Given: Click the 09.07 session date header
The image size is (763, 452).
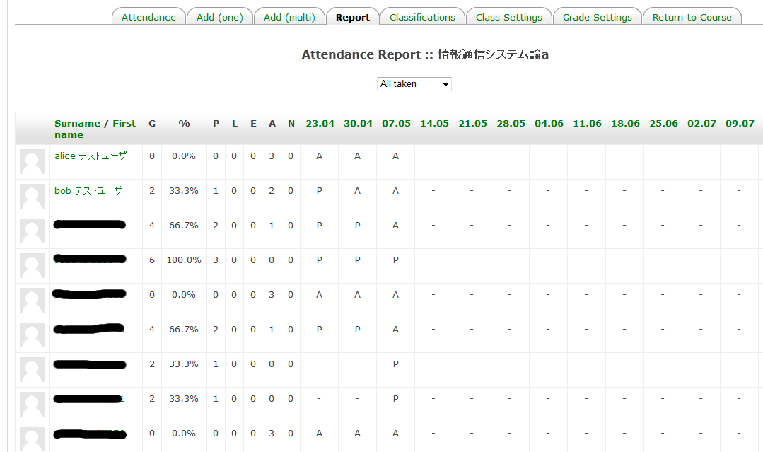Looking at the screenshot, I should (740, 123).
